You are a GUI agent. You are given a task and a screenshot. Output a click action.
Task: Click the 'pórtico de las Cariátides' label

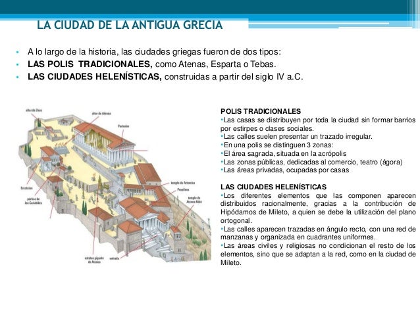[35, 201]
